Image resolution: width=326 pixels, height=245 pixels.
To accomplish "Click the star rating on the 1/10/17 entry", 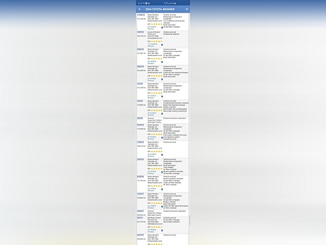I will click(x=156, y=203).
